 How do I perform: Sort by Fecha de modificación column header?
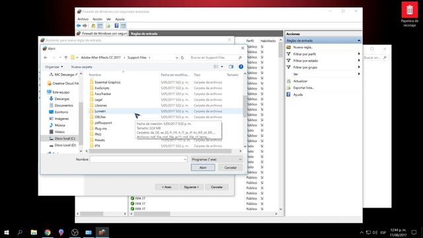[174, 75]
